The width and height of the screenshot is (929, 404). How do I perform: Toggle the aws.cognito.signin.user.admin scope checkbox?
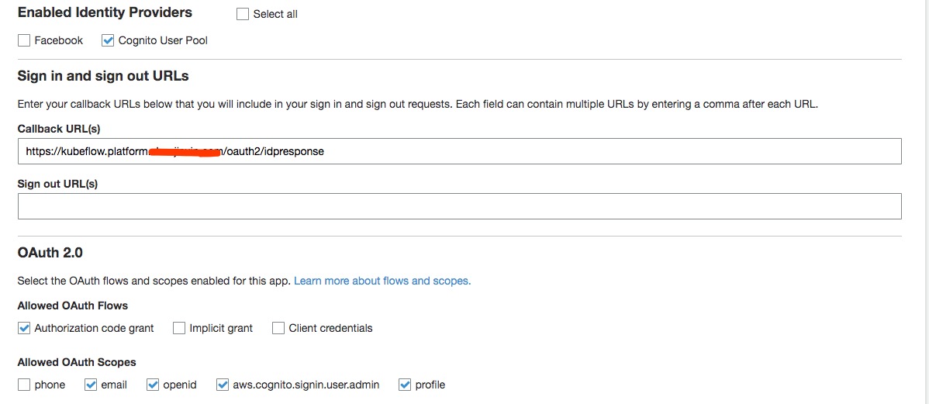(223, 385)
